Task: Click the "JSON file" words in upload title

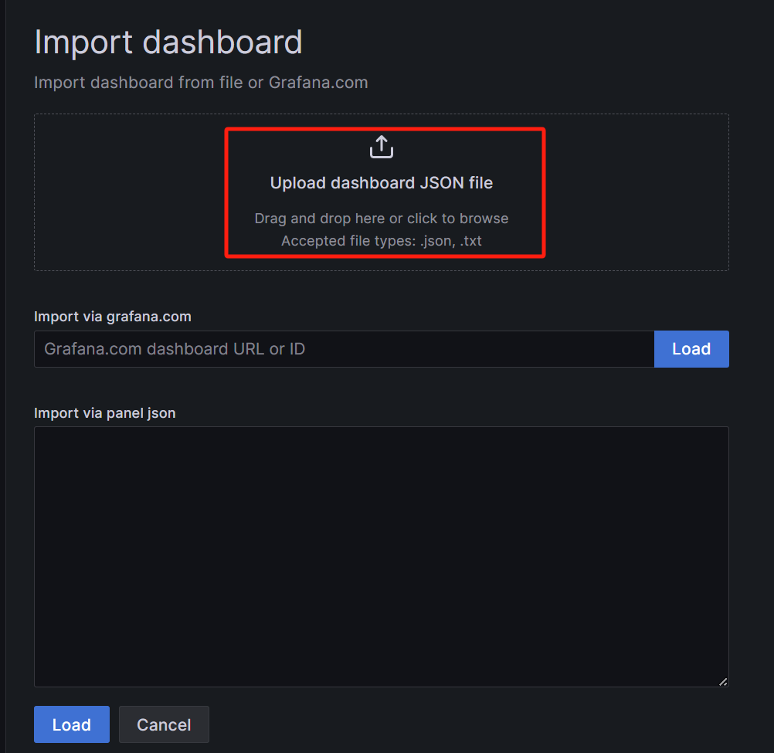Action: click(x=456, y=183)
